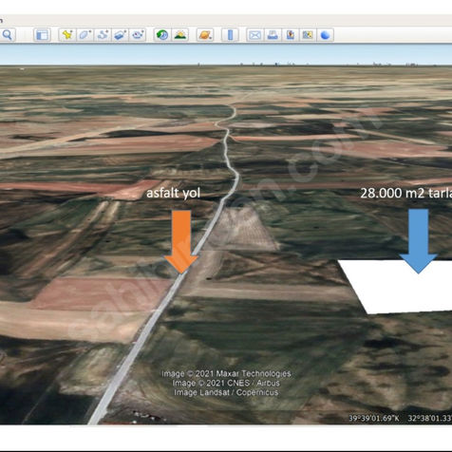Print the current map view
Viewport: 452px width, 452px height.
point(273,35)
